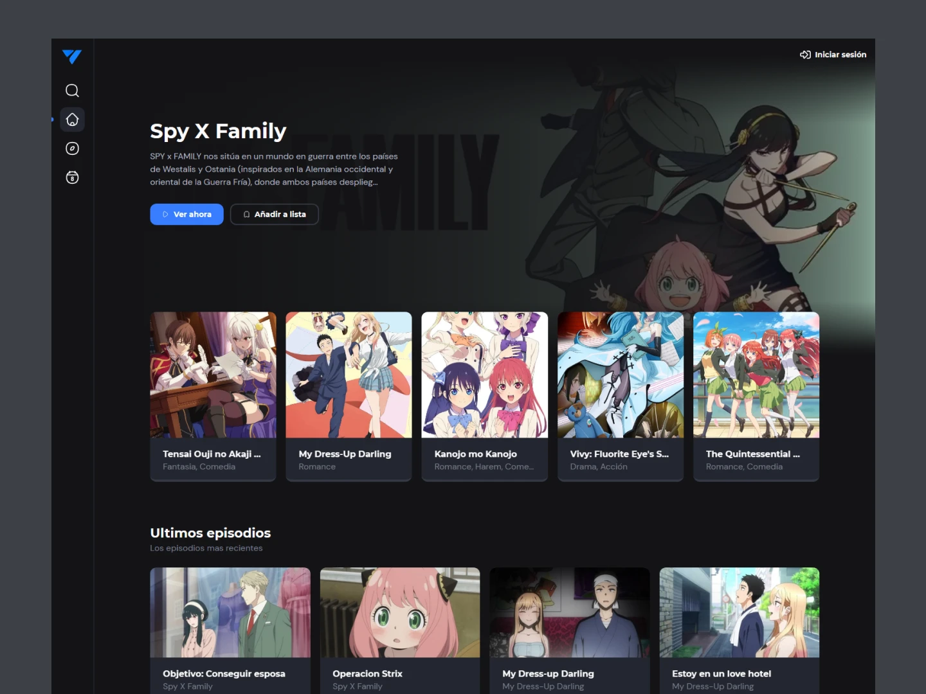Click the Drama, Acción genre text
The width and height of the screenshot is (926, 694).
[x=599, y=467]
